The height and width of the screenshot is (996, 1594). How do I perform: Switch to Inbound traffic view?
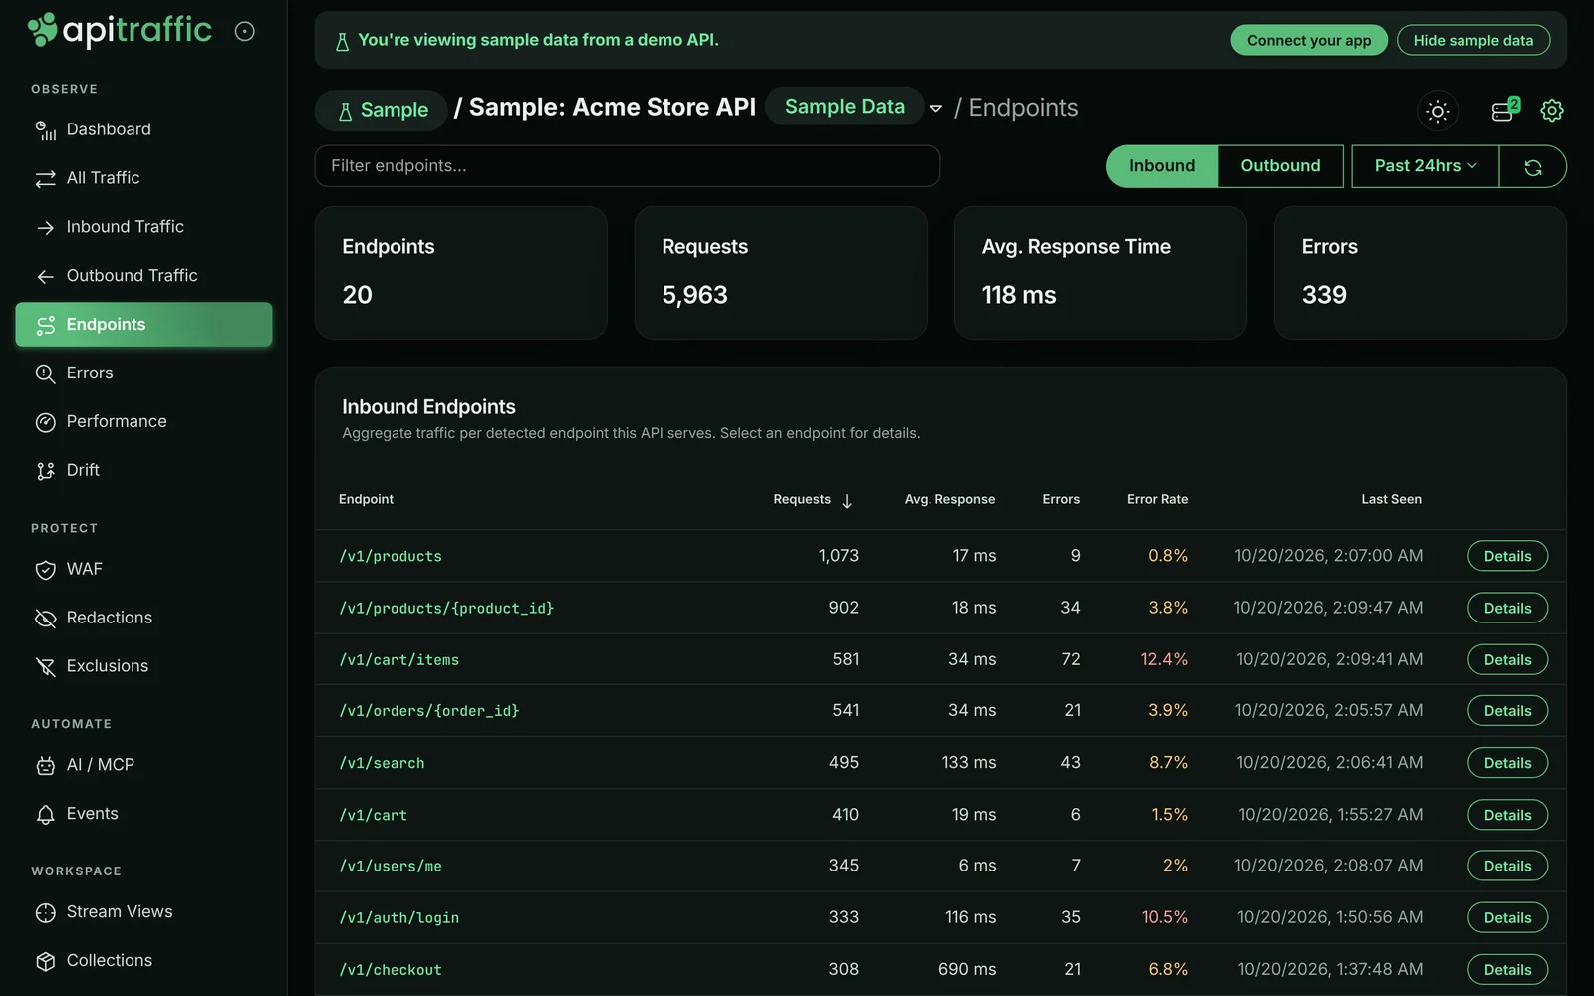point(1162,166)
